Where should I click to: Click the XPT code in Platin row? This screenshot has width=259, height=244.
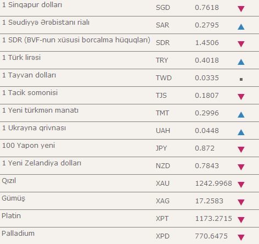pos(162,219)
